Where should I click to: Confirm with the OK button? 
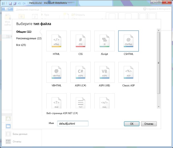[132, 124]
